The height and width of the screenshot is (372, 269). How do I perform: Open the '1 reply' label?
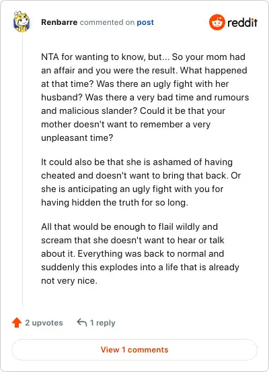[x=102, y=323]
